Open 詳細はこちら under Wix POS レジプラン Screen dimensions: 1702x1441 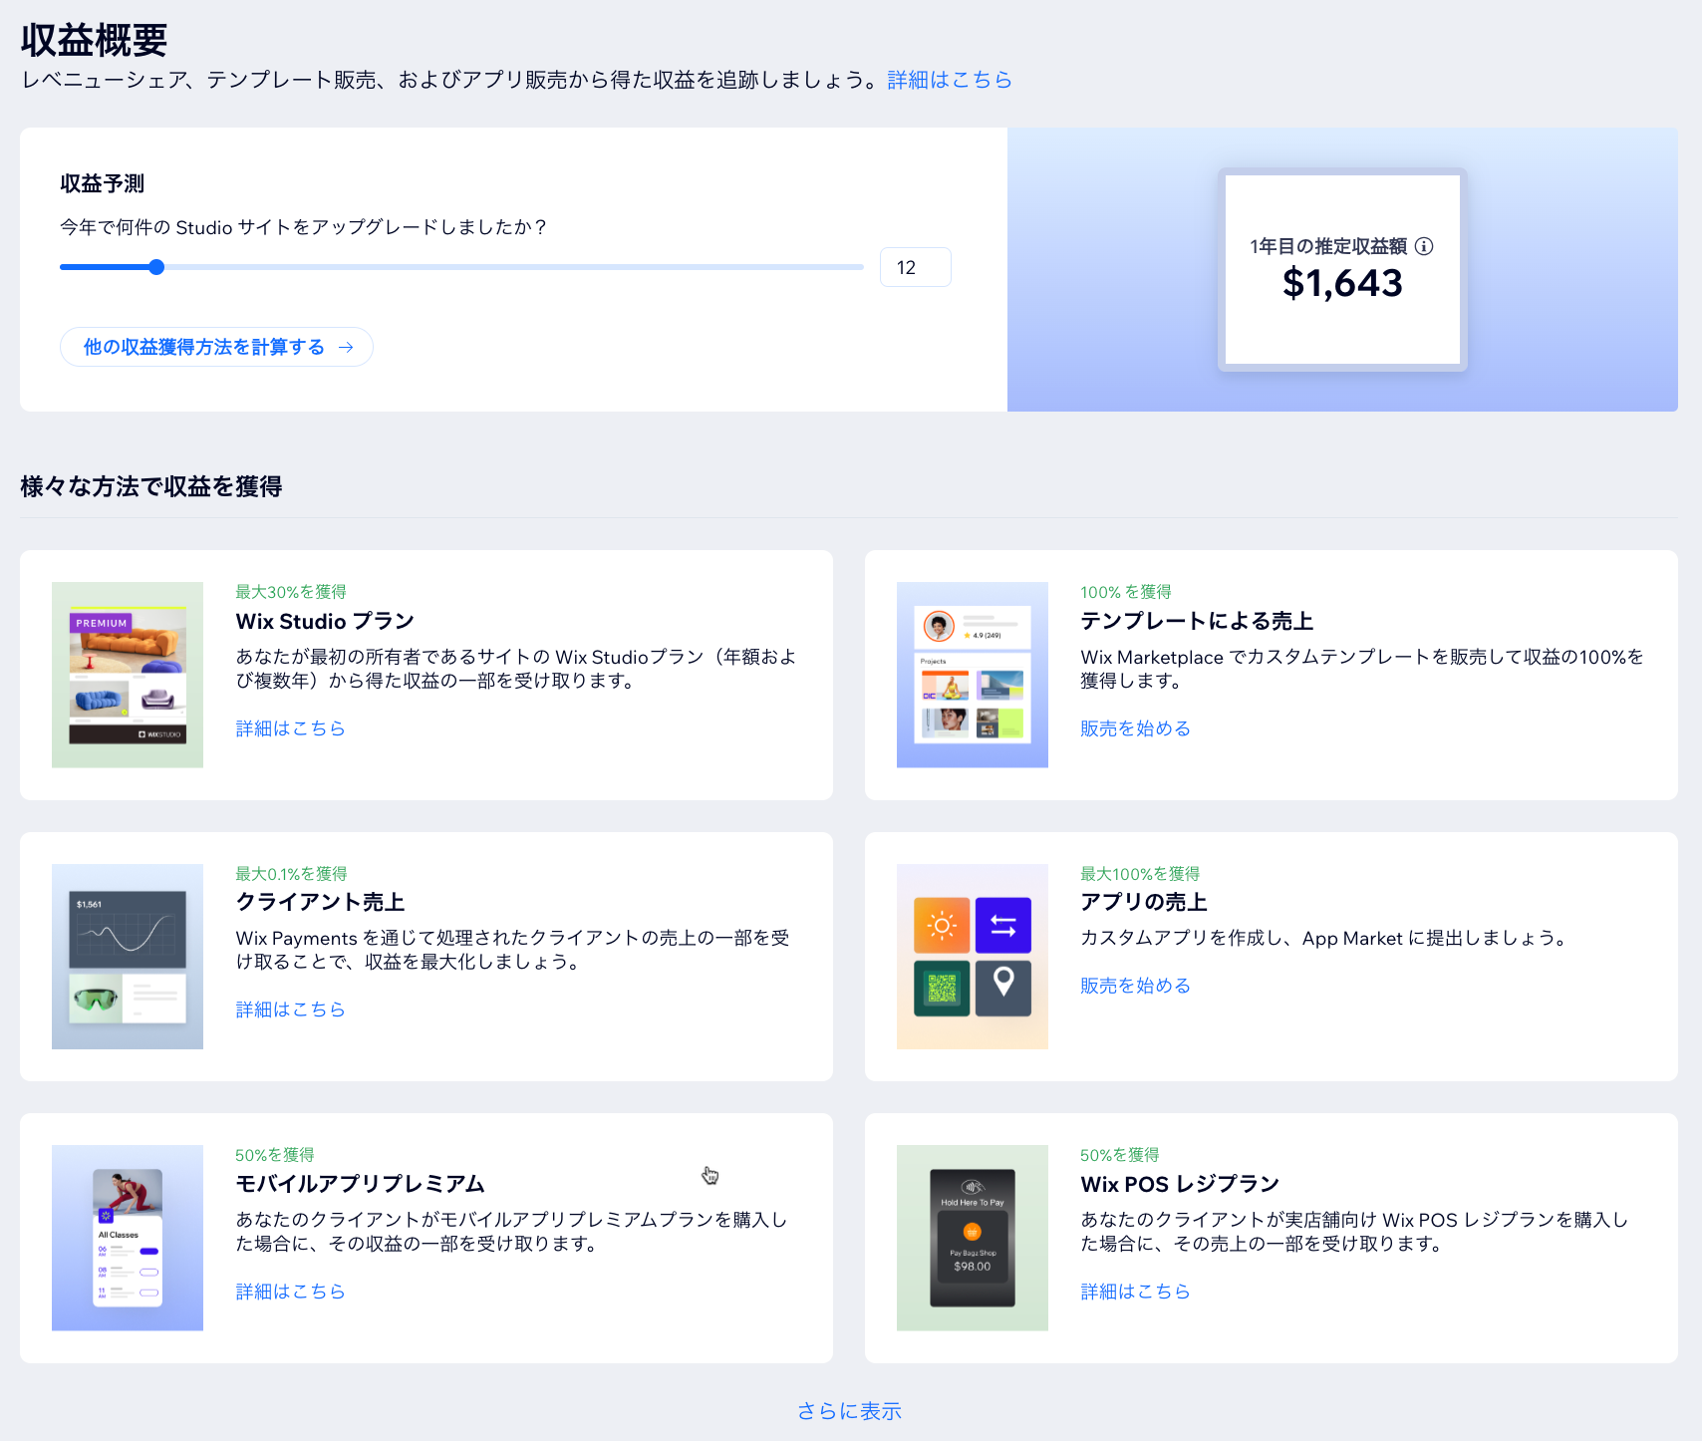click(1135, 1292)
